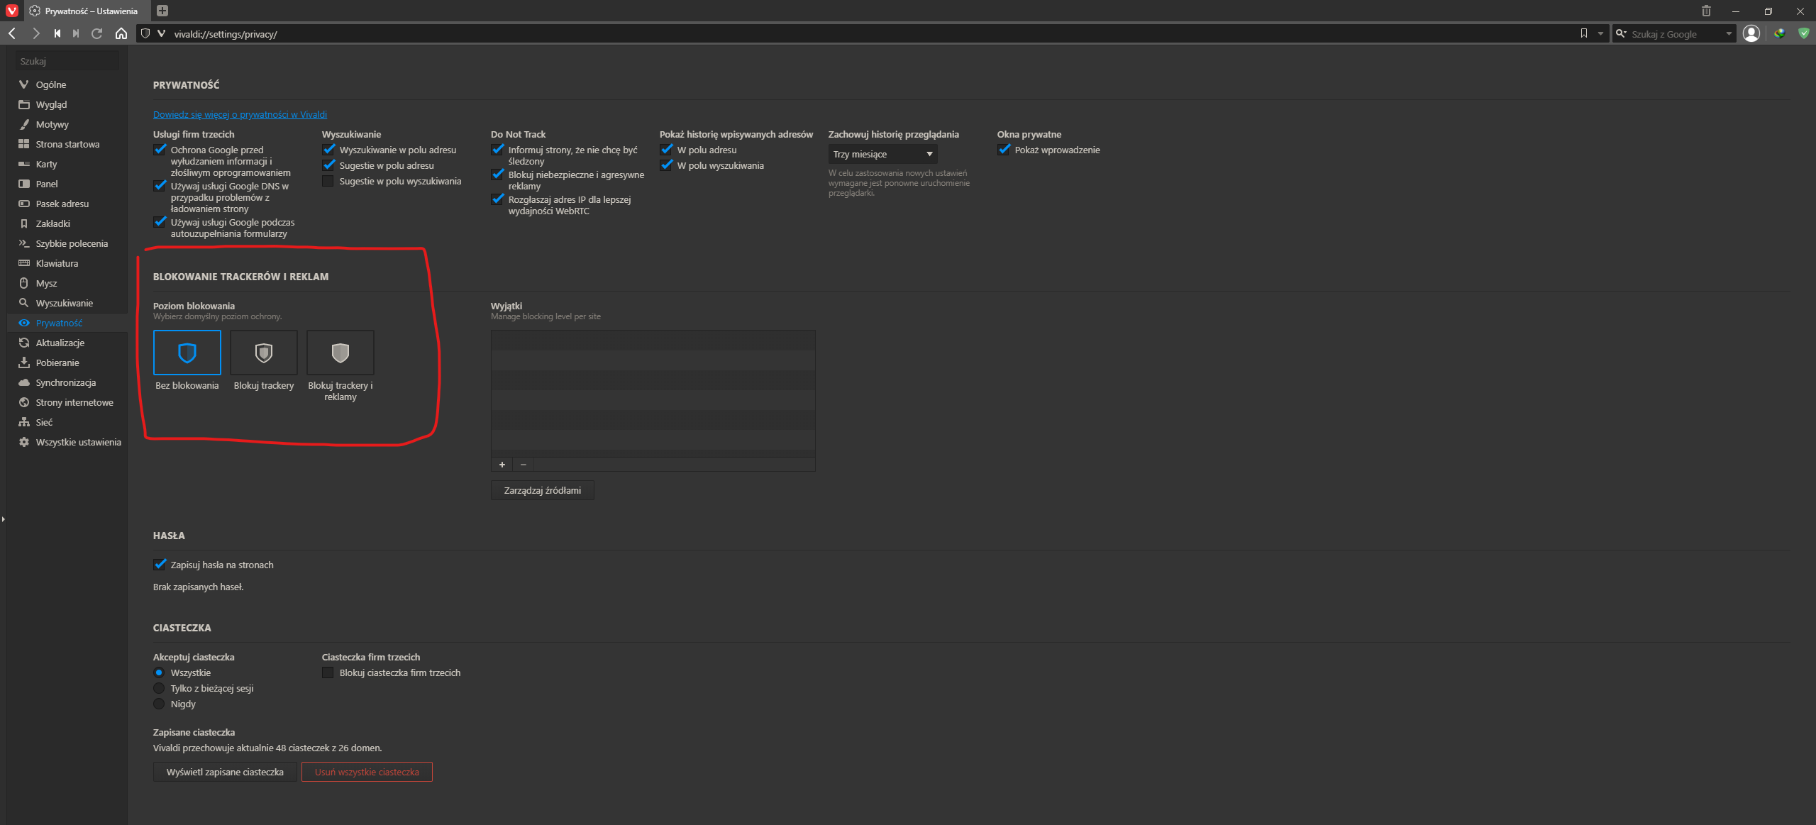Select "Blokuj trackery i reklamy" shield icon
Image resolution: width=1816 pixels, height=825 pixels.
click(x=340, y=353)
